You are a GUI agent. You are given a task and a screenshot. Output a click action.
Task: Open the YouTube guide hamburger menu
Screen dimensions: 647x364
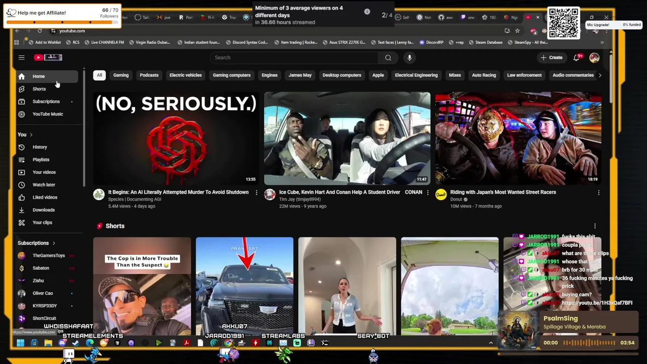coord(22,58)
